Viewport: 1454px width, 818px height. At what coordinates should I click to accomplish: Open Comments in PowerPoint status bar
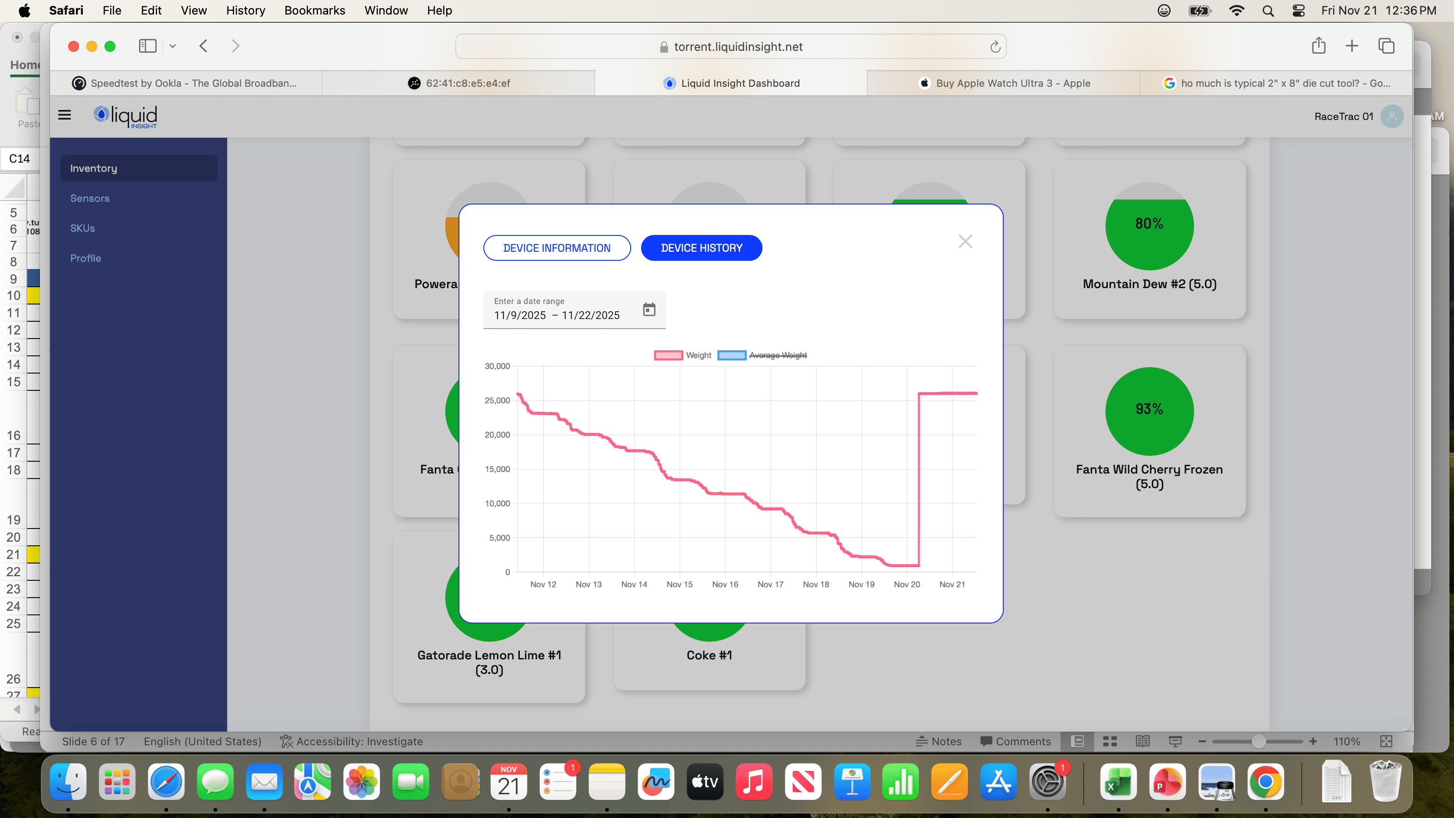tap(1016, 741)
